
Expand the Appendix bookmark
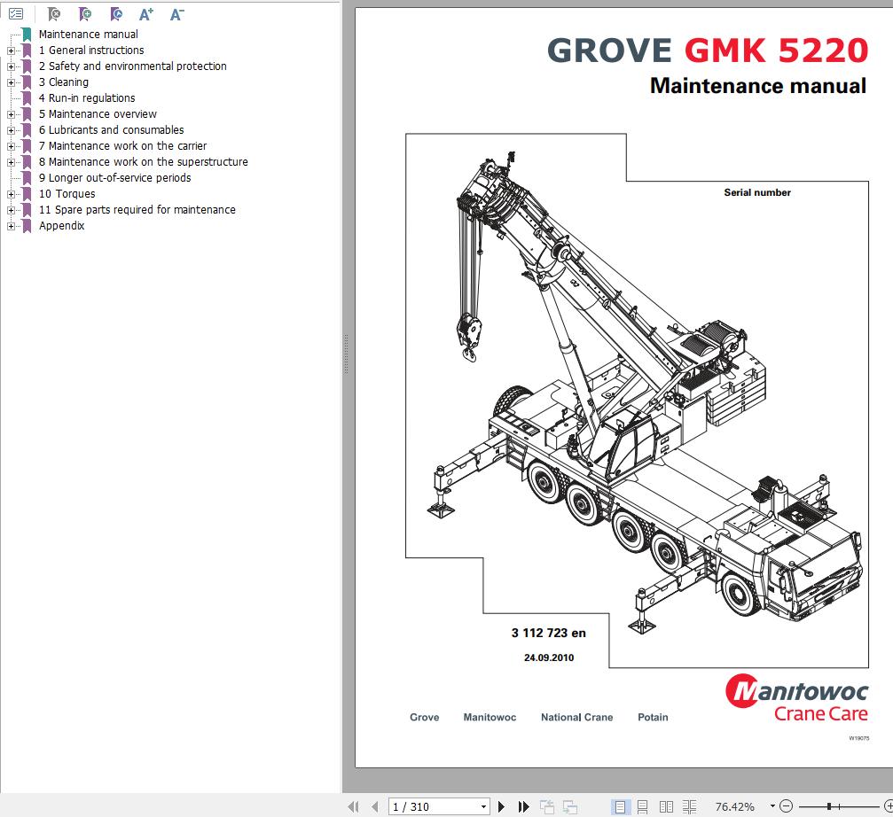11,226
